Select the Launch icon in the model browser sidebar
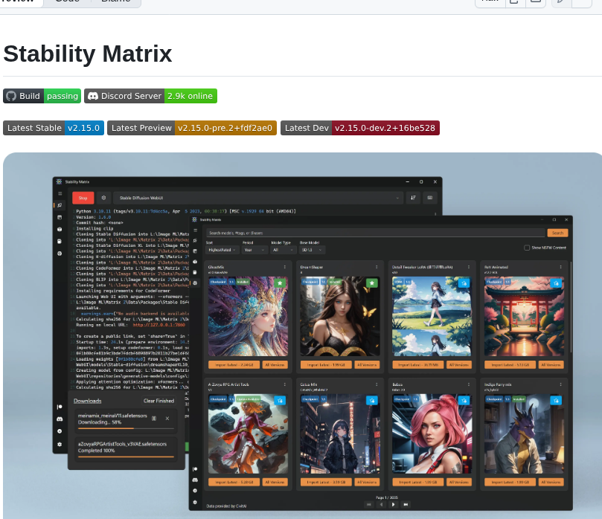 coord(195,240)
